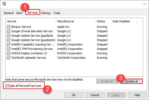The height and width of the screenshot is (100, 149).
Task: Disable NVIDIA Display Container LS checkbox
Action: (8, 53)
